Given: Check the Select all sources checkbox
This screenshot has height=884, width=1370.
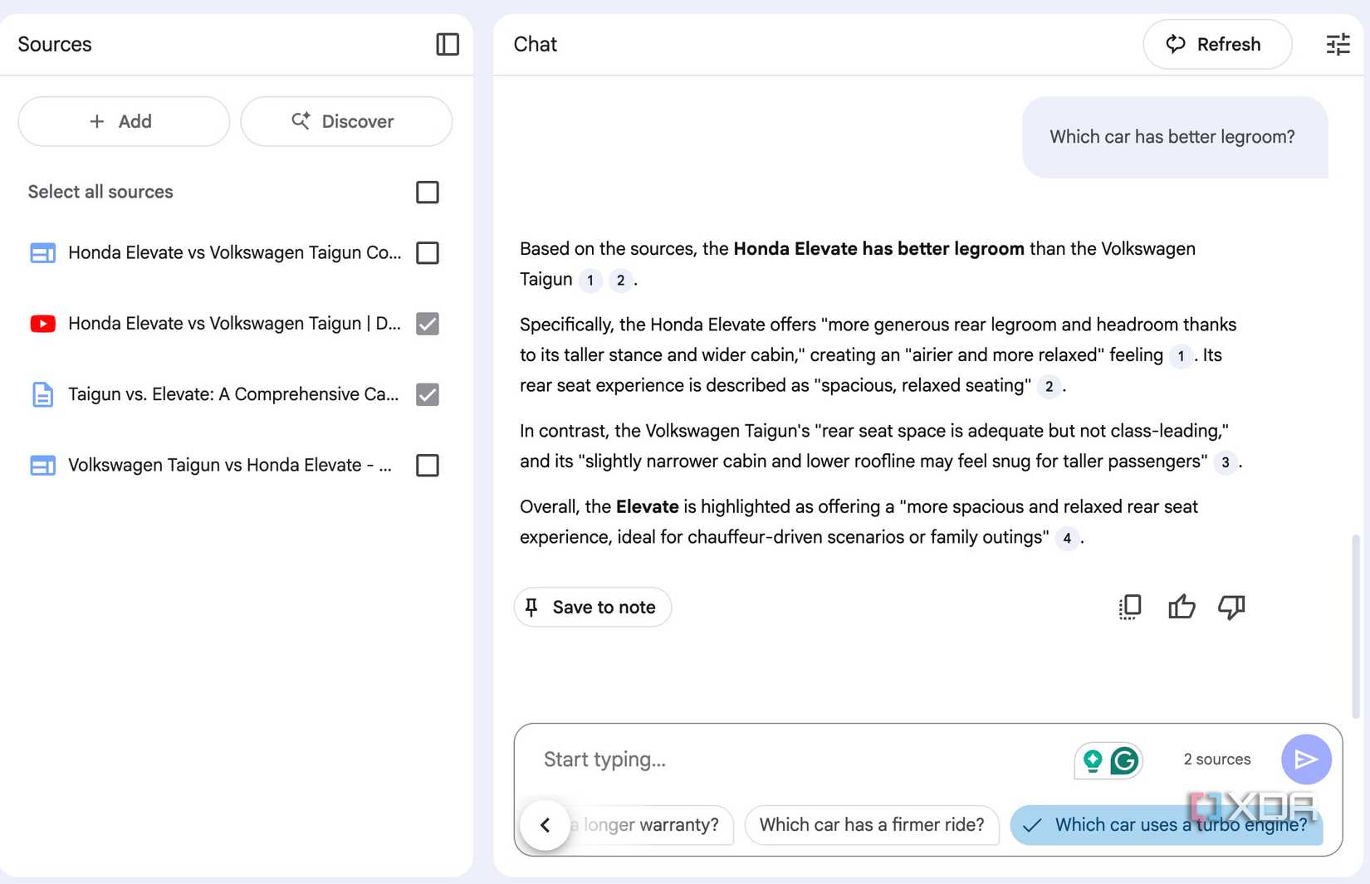Looking at the screenshot, I should point(428,193).
